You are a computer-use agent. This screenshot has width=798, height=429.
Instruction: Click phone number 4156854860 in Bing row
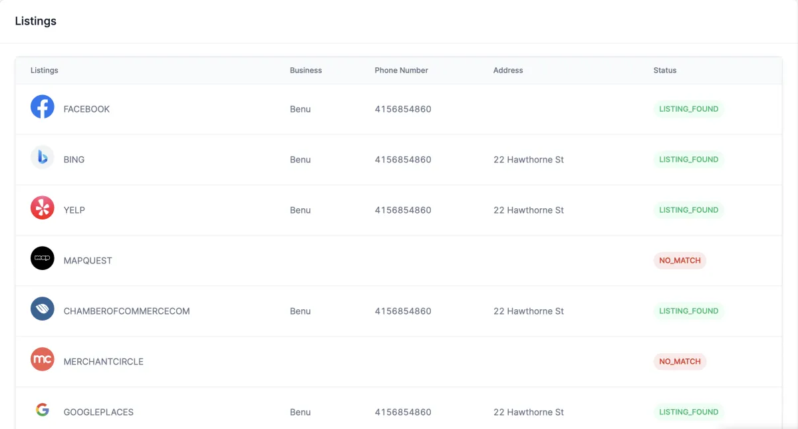403,160
